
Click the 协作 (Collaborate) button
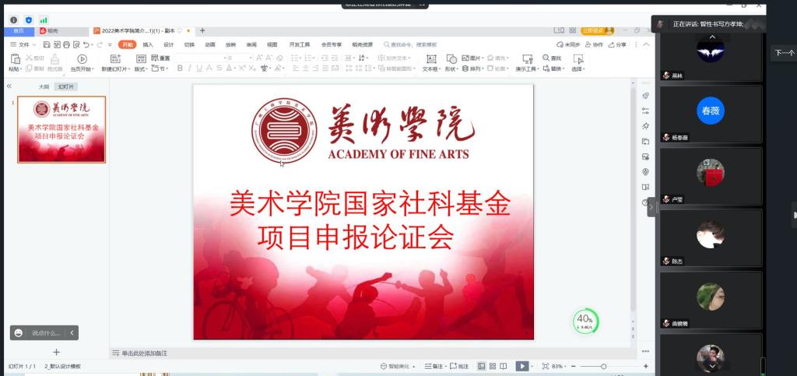pos(595,44)
